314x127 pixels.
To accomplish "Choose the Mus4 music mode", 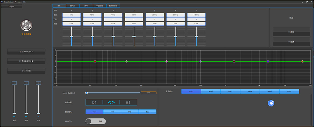I will (x=250, y=91).
